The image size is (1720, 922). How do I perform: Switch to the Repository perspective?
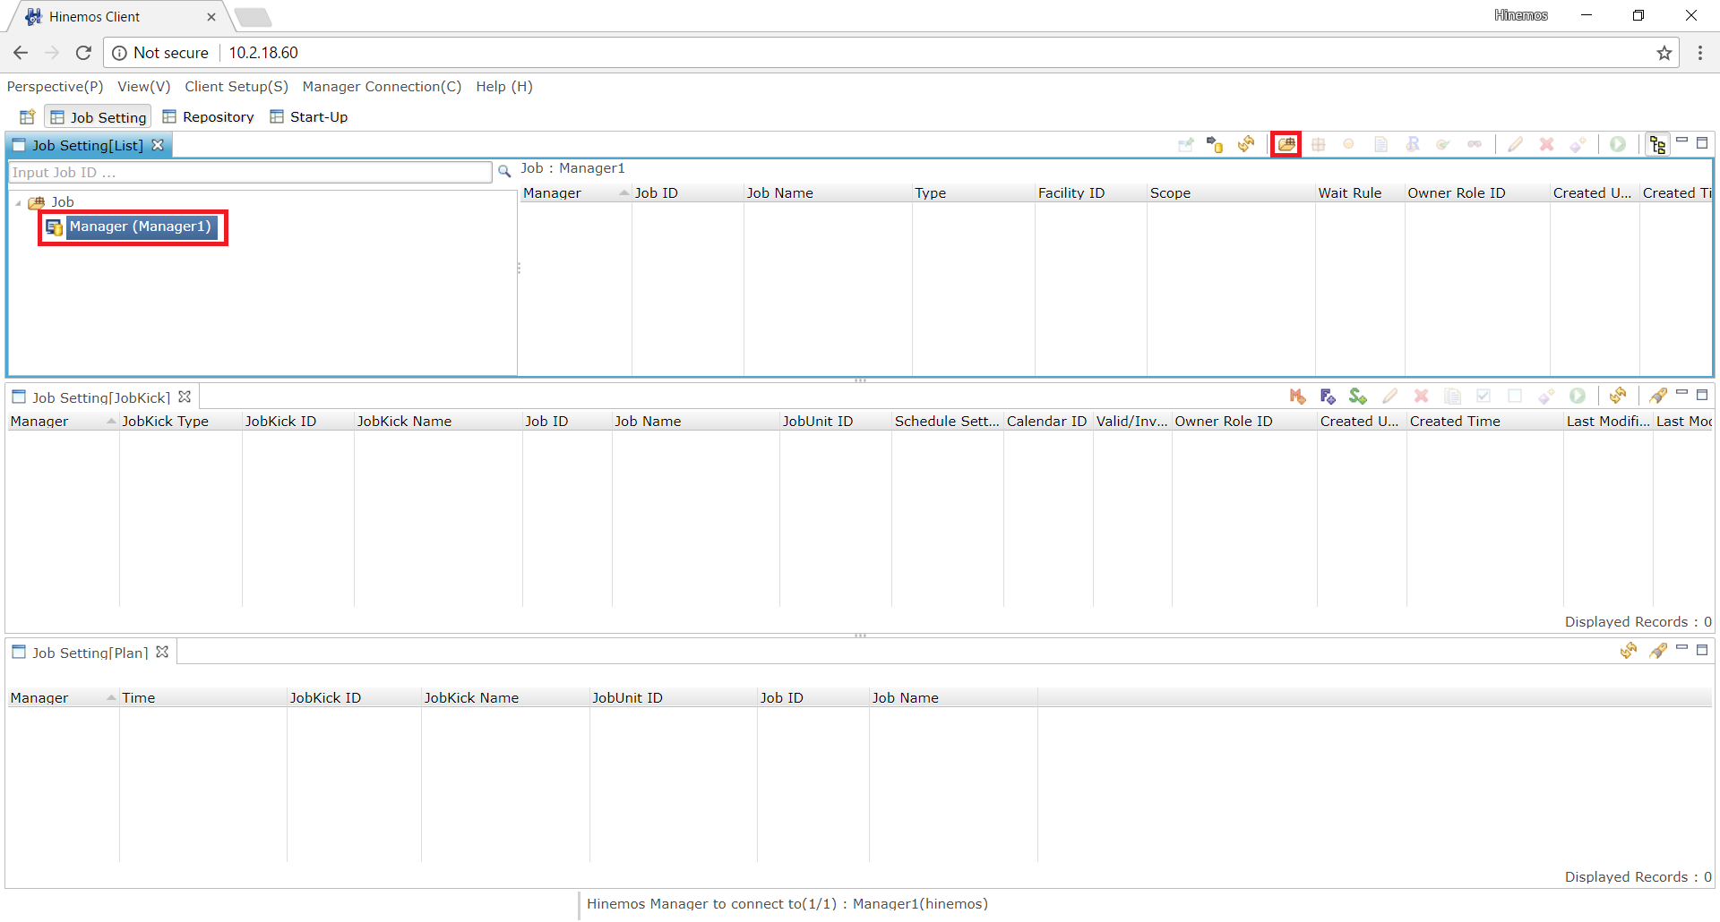tap(208, 117)
